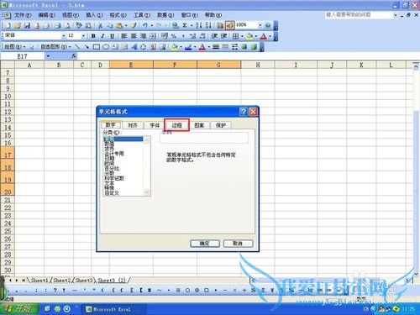The image size is (420, 315).
Task: Click the fx insert function button
Action: pos(74,56)
